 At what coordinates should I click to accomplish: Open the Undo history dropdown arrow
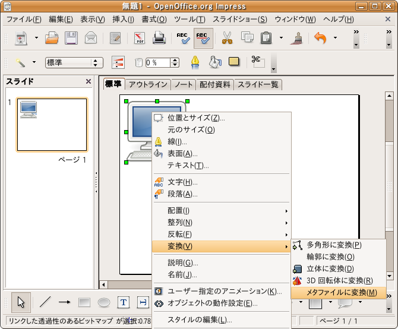(335, 38)
